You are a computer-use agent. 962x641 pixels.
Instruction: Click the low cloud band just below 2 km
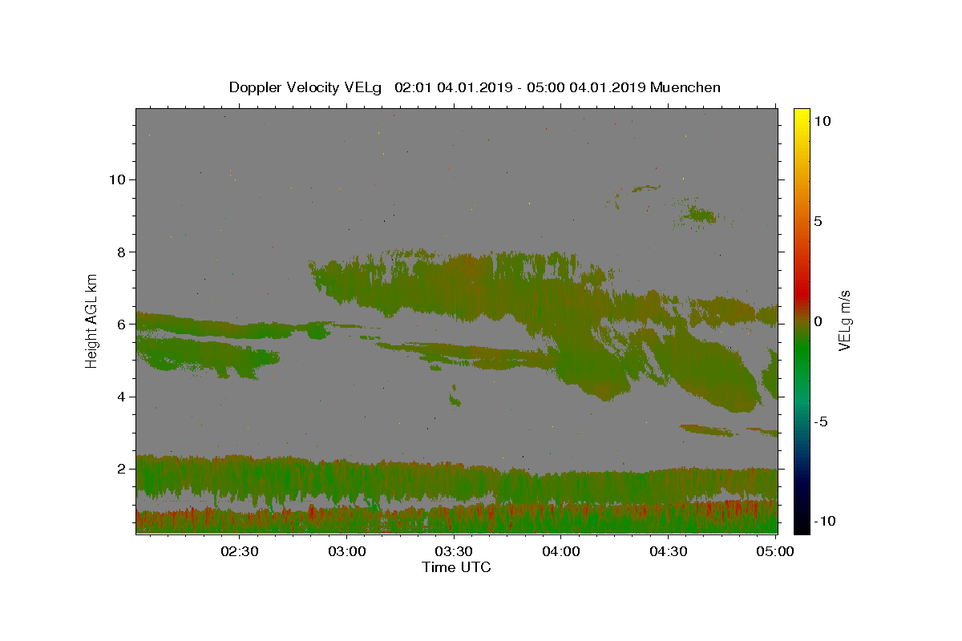click(457, 481)
